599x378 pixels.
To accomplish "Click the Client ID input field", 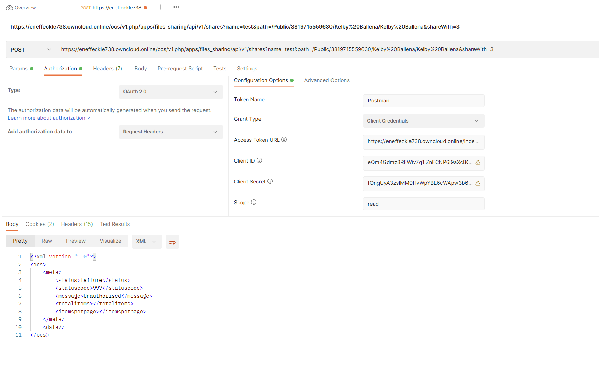I will click(423, 163).
